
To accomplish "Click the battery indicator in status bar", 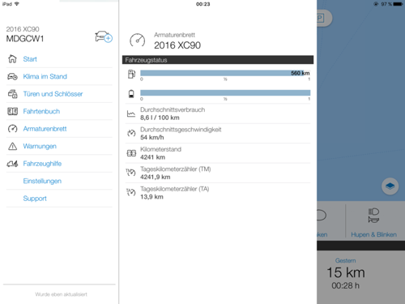I will pos(398,4).
